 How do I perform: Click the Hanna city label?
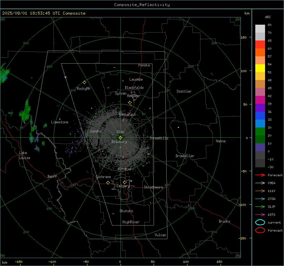point(221,141)
